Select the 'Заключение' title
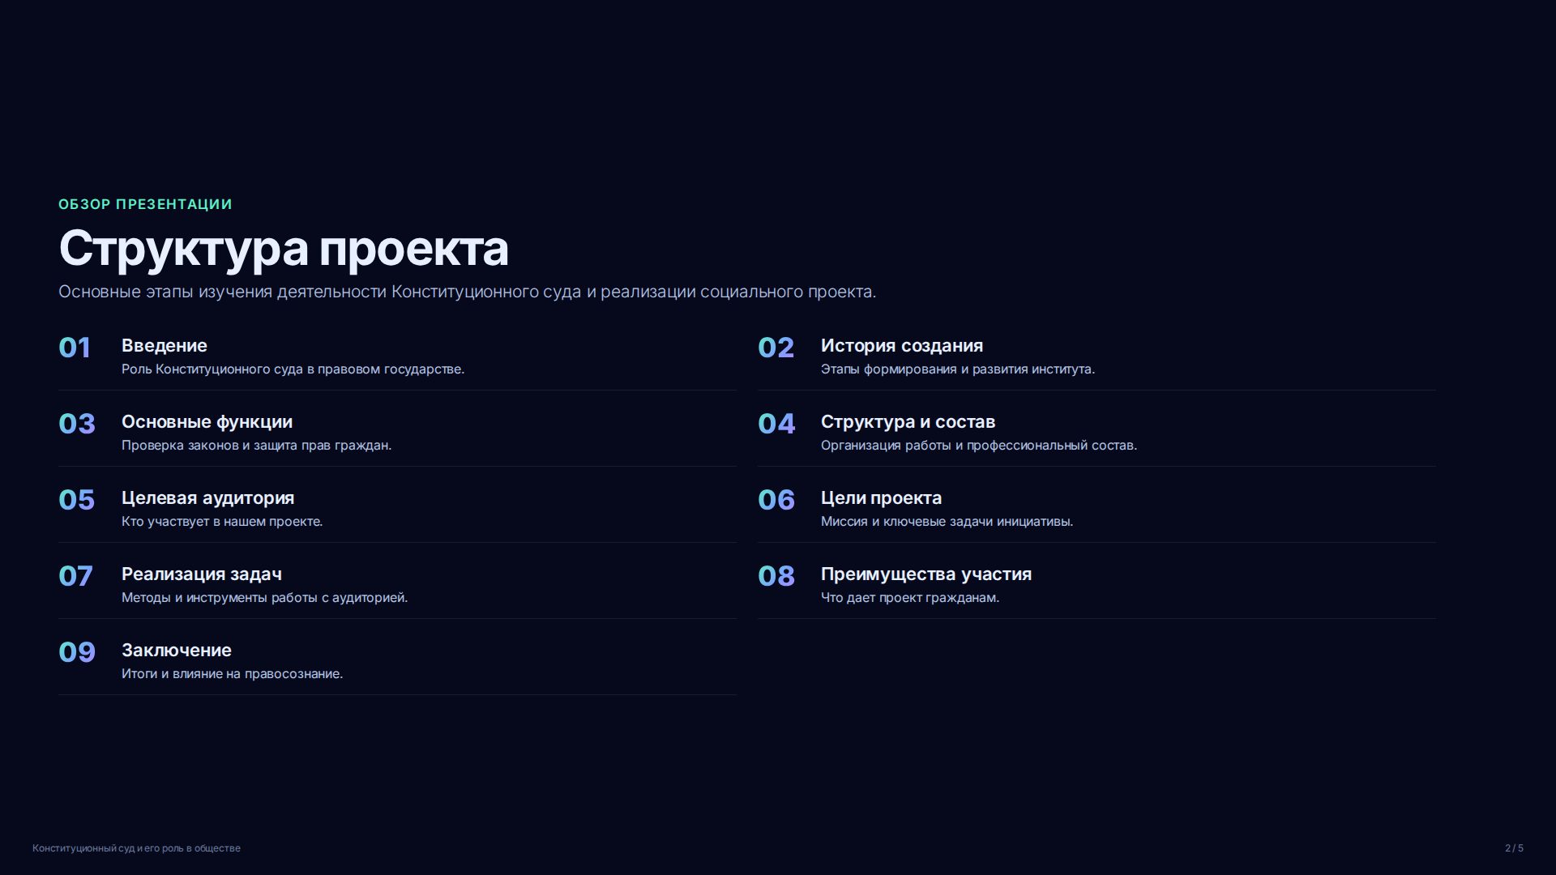This screenshot has height=875, width=1556. click(x=177, y=651)
